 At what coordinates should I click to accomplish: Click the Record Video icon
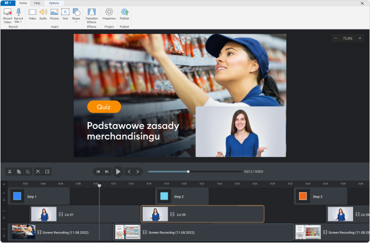pyautogui.click(x=7, y=12)
